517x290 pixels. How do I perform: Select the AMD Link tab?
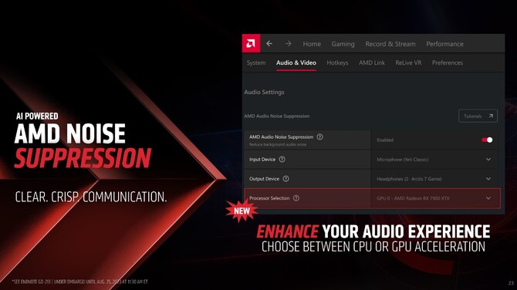pos(372,62)
